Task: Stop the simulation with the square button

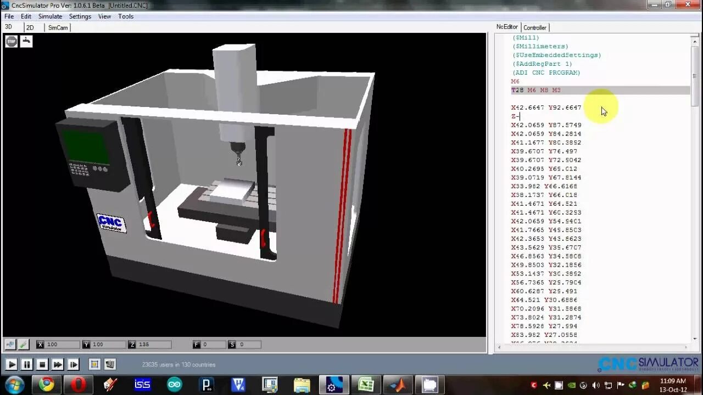Action: pyautogui.click(x=42, y=364)
